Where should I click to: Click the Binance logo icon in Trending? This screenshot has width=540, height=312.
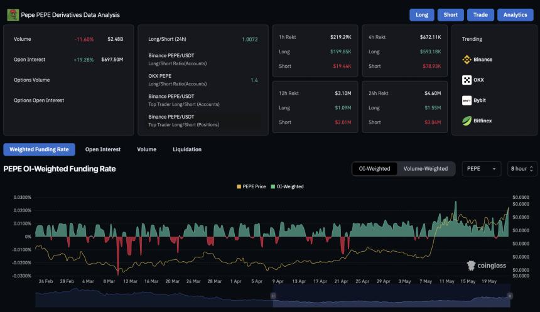coord(467,60)
